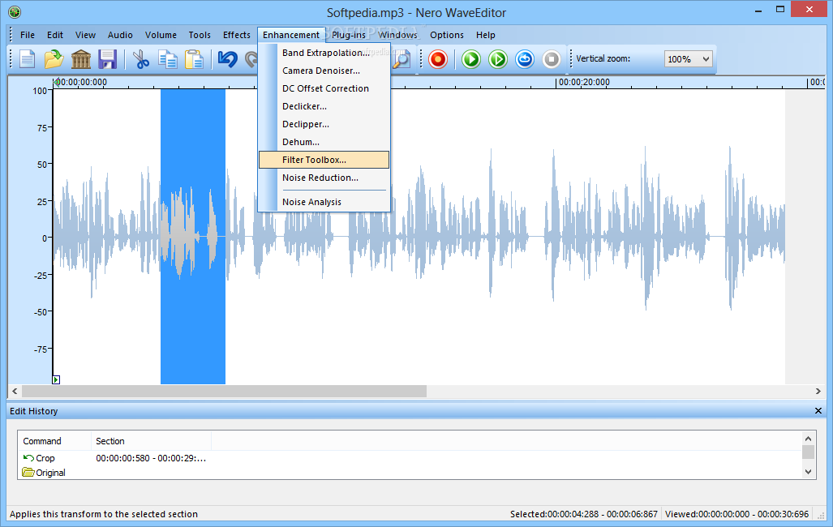Open Filter Toolbox
This screenshot has width=833, height=527.
pos(324,160)
